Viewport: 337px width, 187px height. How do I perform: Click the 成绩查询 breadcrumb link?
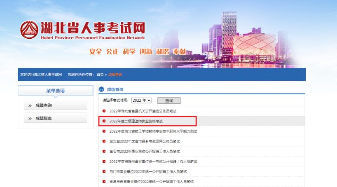(115, 74)
